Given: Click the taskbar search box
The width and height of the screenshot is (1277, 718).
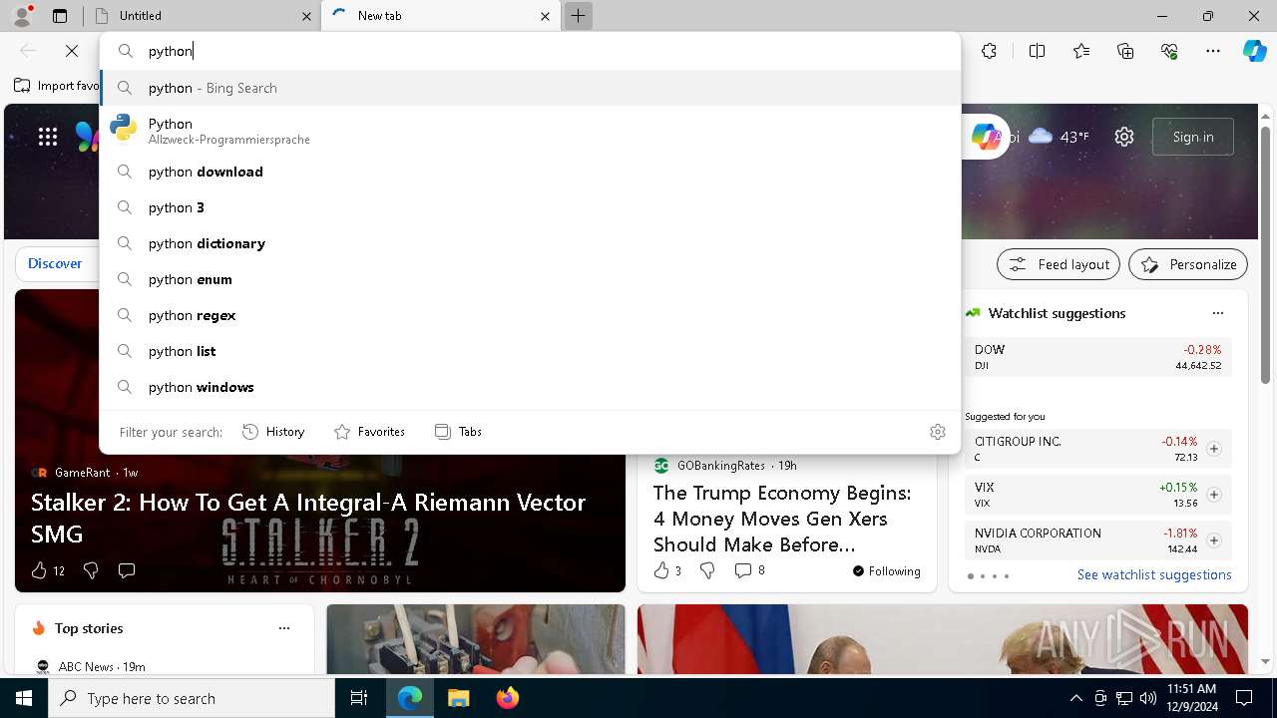Looking at the screenshot, I should (x=192, y=698).
